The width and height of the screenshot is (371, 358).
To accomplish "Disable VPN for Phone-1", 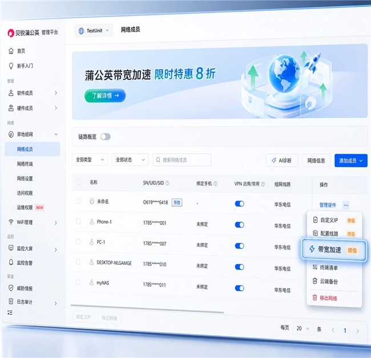I will click(x=240, y=225).
